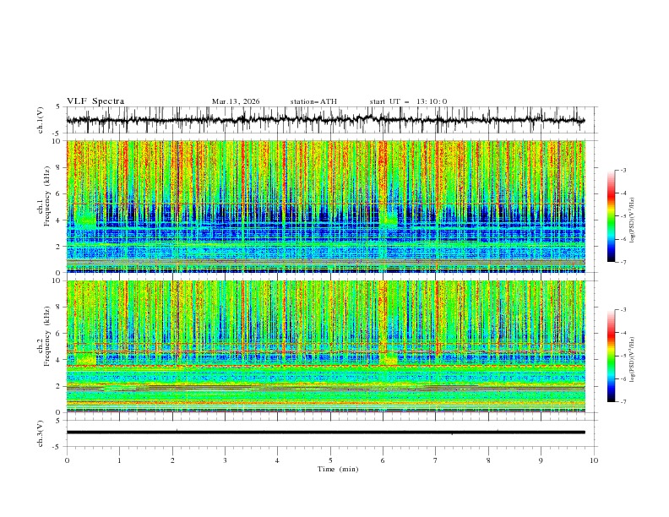
Task: Click the 'Time (min)' axis label
Action: tap(338, 469)
